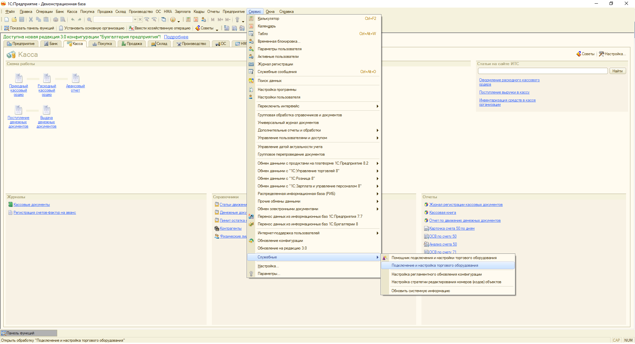Viewport: 635px width, 344px height.
Task: Select Параметры пользователя menu item
Action: click(x=314, y=49)
